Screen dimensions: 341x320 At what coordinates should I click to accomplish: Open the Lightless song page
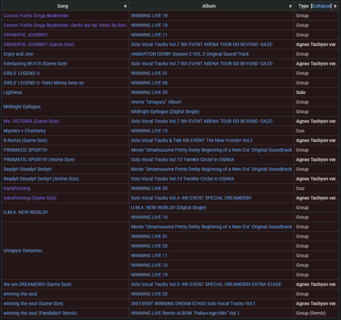click(x=13, y=92)
